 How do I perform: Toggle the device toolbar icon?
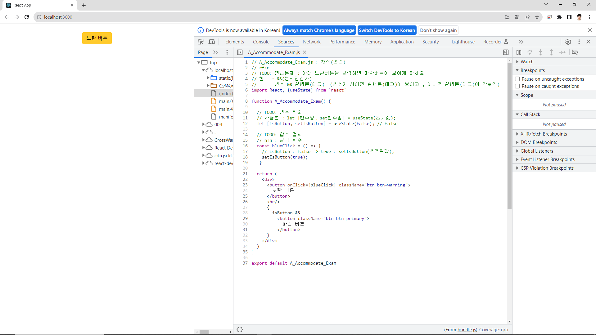coord(212,42)
